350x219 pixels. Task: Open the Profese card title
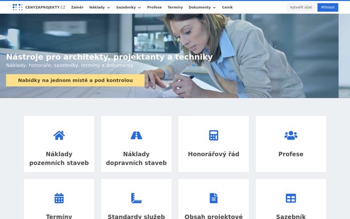291,154
